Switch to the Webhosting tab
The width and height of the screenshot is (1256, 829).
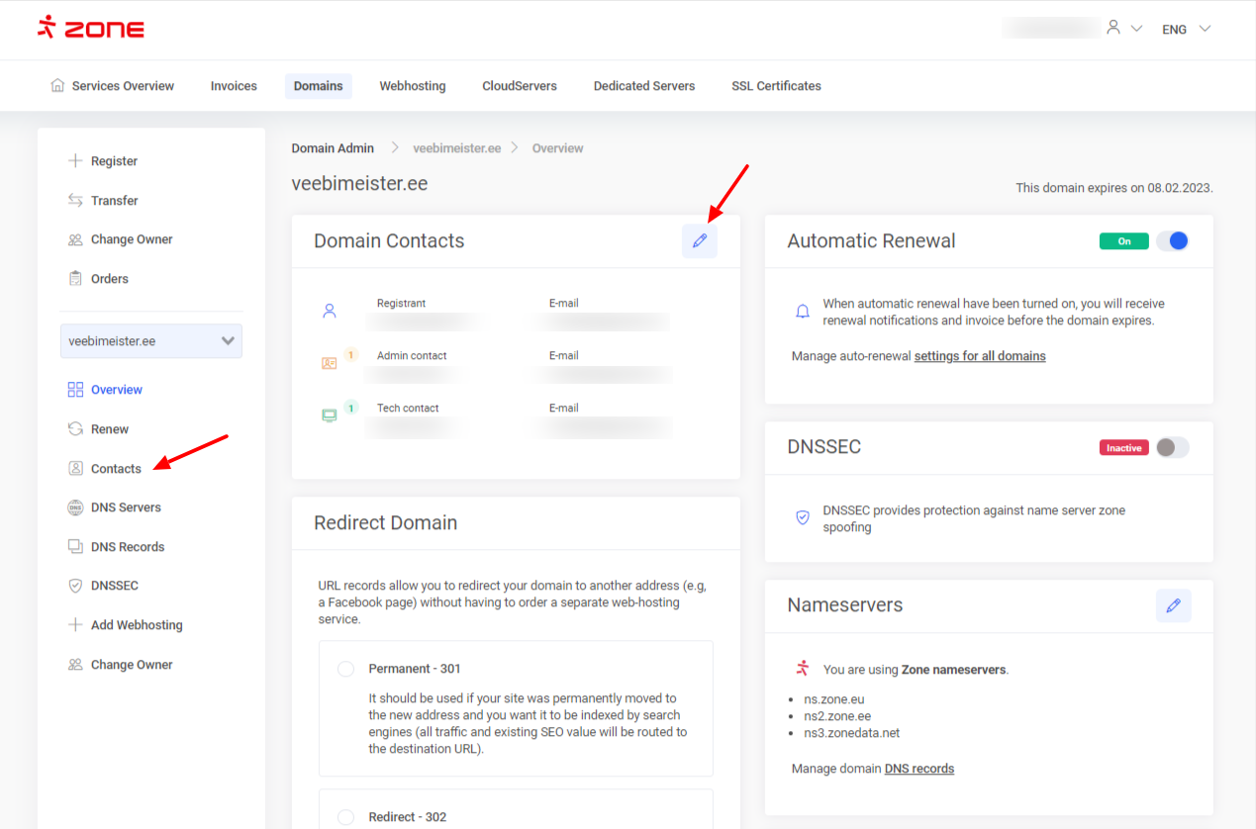coord(412,86)
